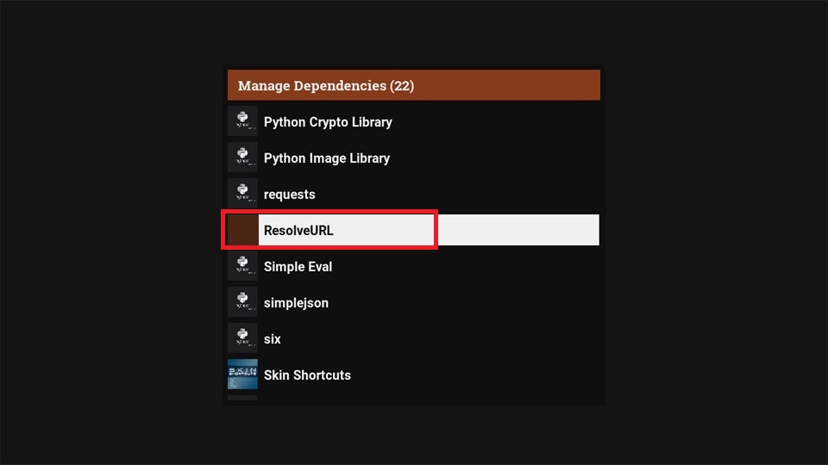
Task: Open the requests dependency
Action: 413,194
